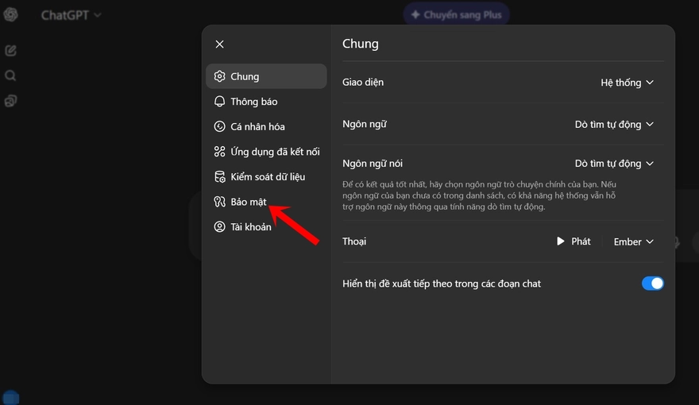Click the new chat pencil icon
Viewport: 699px width, 405px height.
(x=11, y=51)
